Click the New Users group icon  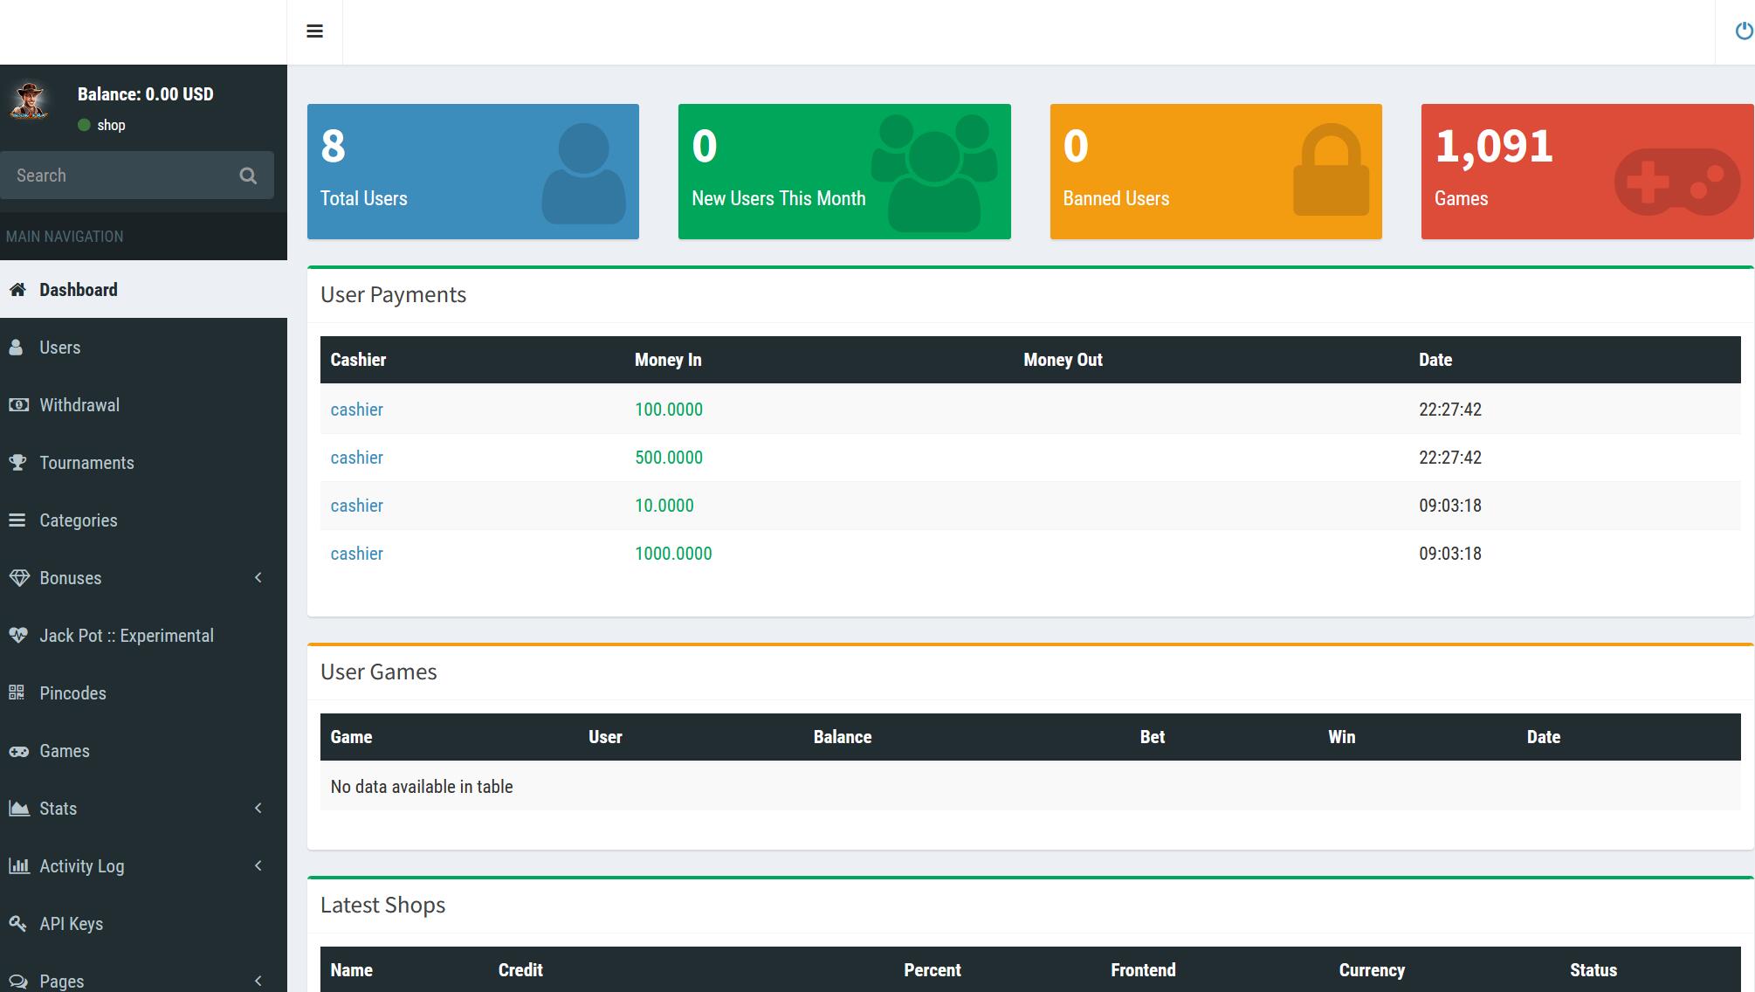tap(934, 173)
